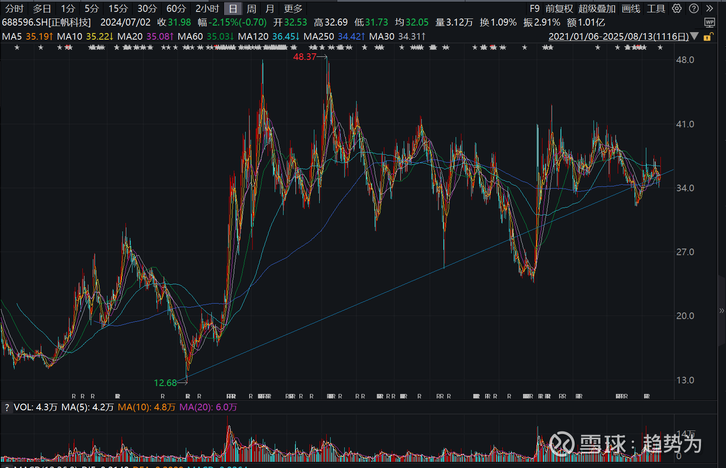726x468 pixels.
Task: Click the first star event marker
Action: point(17,48)
